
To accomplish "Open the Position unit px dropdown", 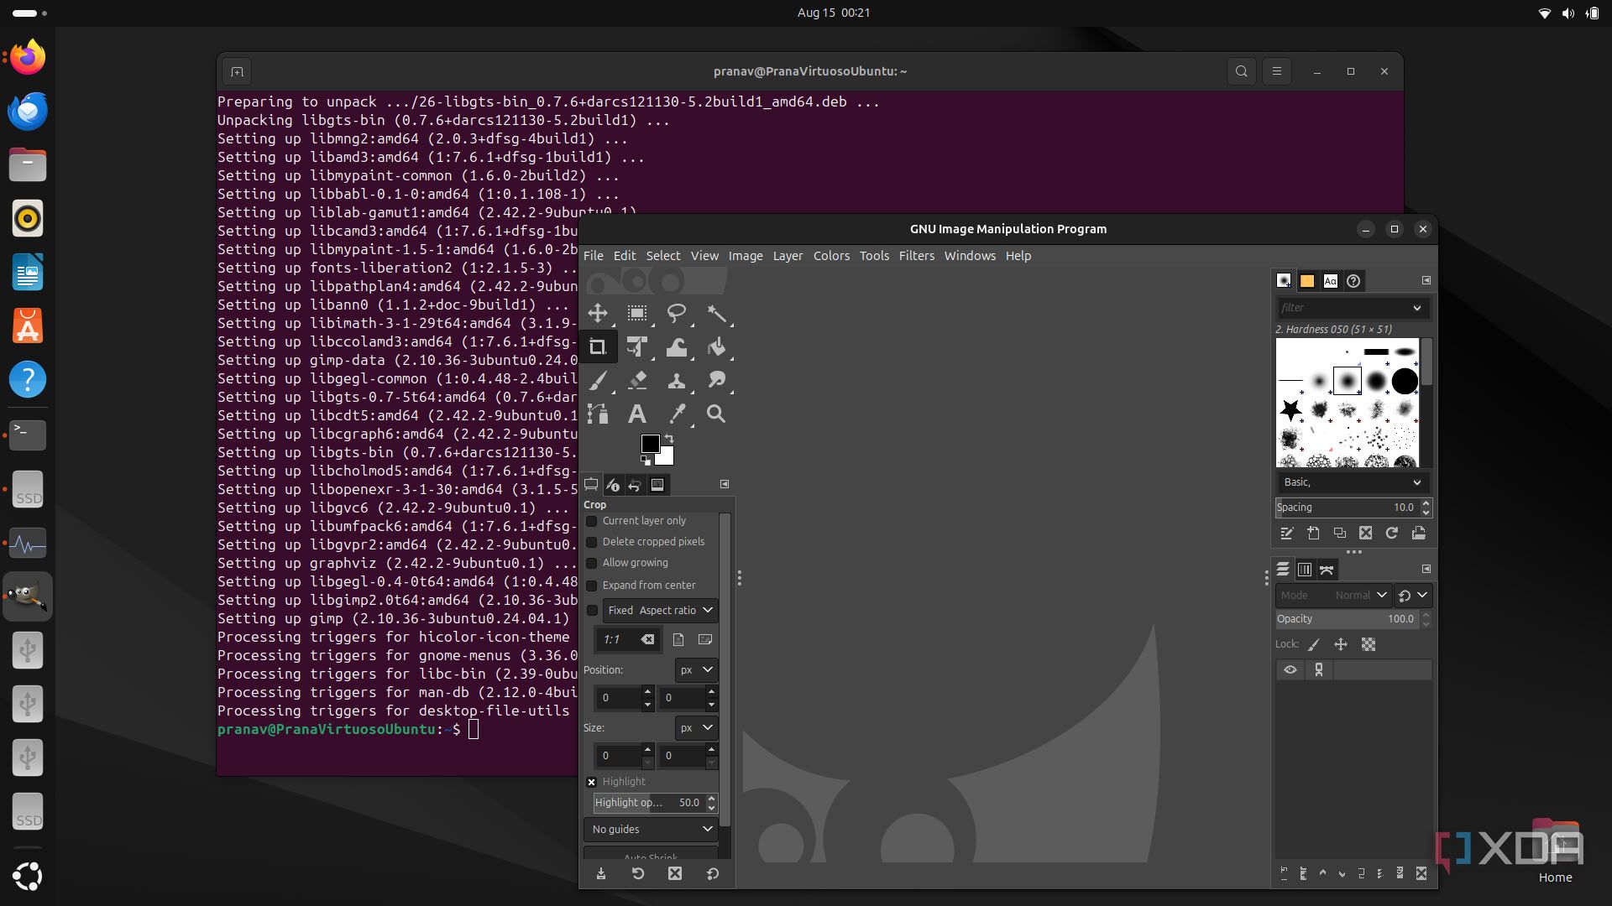I will pyautogui.click(x=696, y=670).
